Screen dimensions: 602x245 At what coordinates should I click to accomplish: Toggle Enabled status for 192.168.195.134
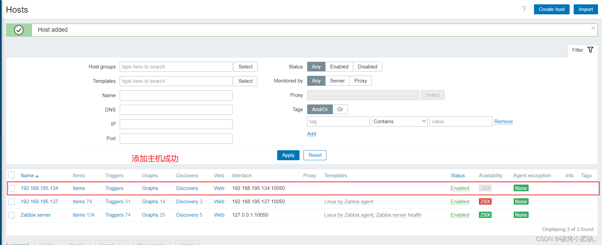460,188
